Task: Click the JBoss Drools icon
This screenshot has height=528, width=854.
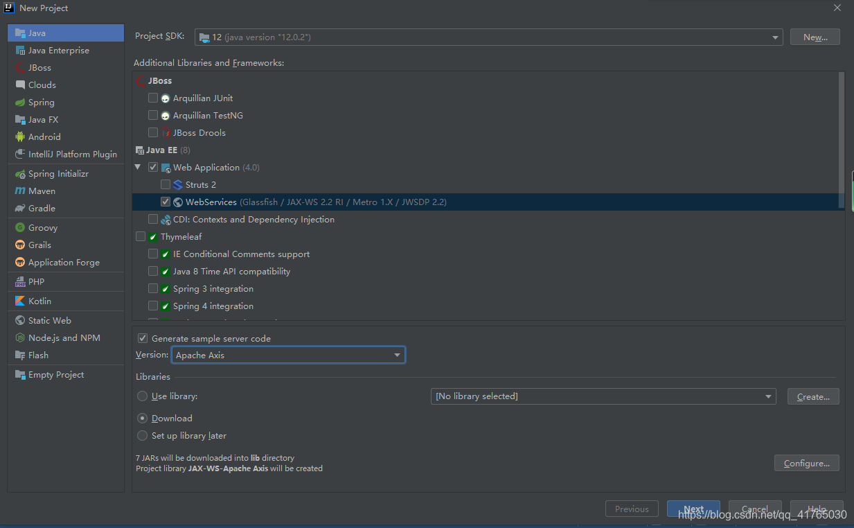Action: click(x=166, y=132)
